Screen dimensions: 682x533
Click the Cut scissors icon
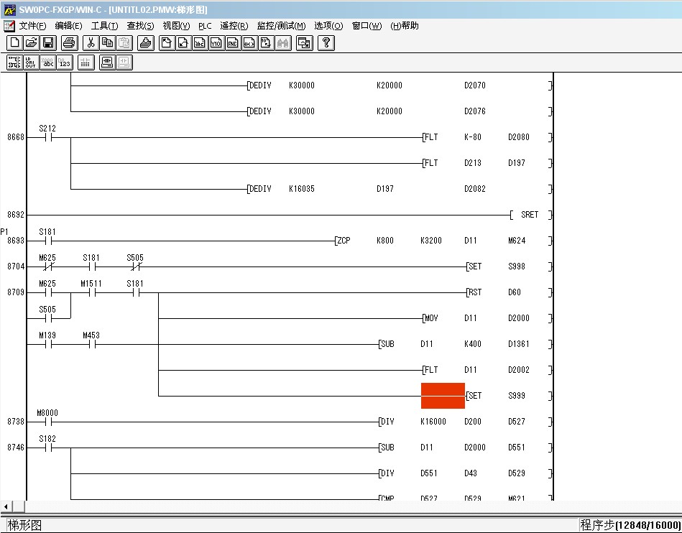(91, 43)
